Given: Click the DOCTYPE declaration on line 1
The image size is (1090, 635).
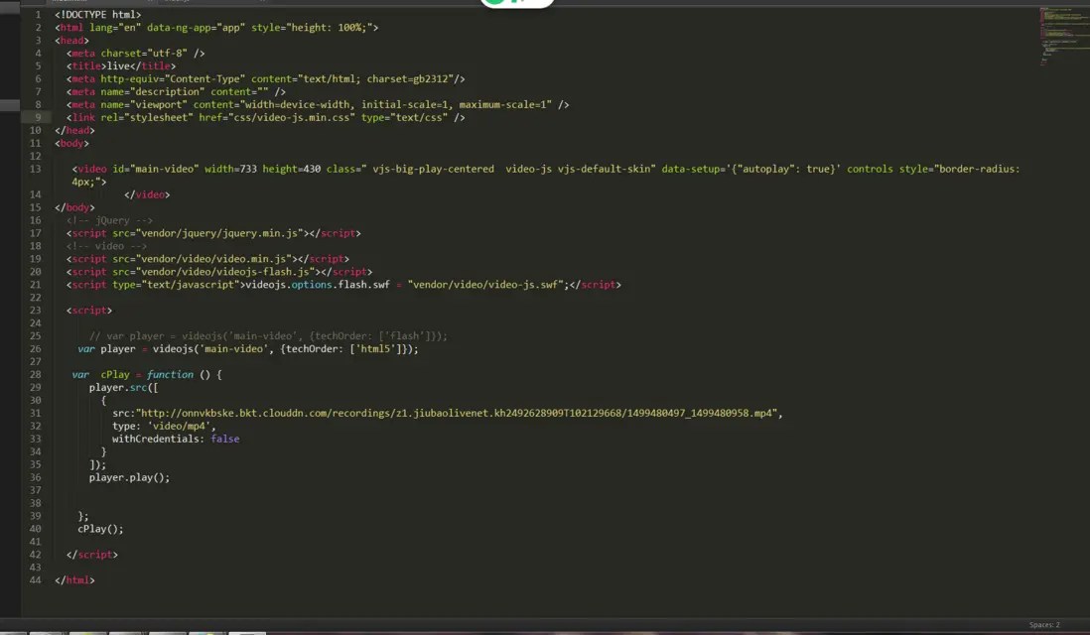Looking at the screenshot, I should point(99,14).
